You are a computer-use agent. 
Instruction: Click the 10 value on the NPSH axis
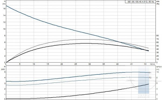(157, 72)
